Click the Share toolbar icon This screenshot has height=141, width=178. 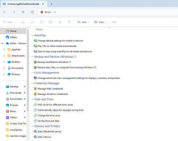[x=60, y=22]
